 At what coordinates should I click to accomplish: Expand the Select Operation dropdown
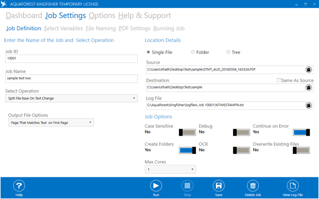(72, 98)
